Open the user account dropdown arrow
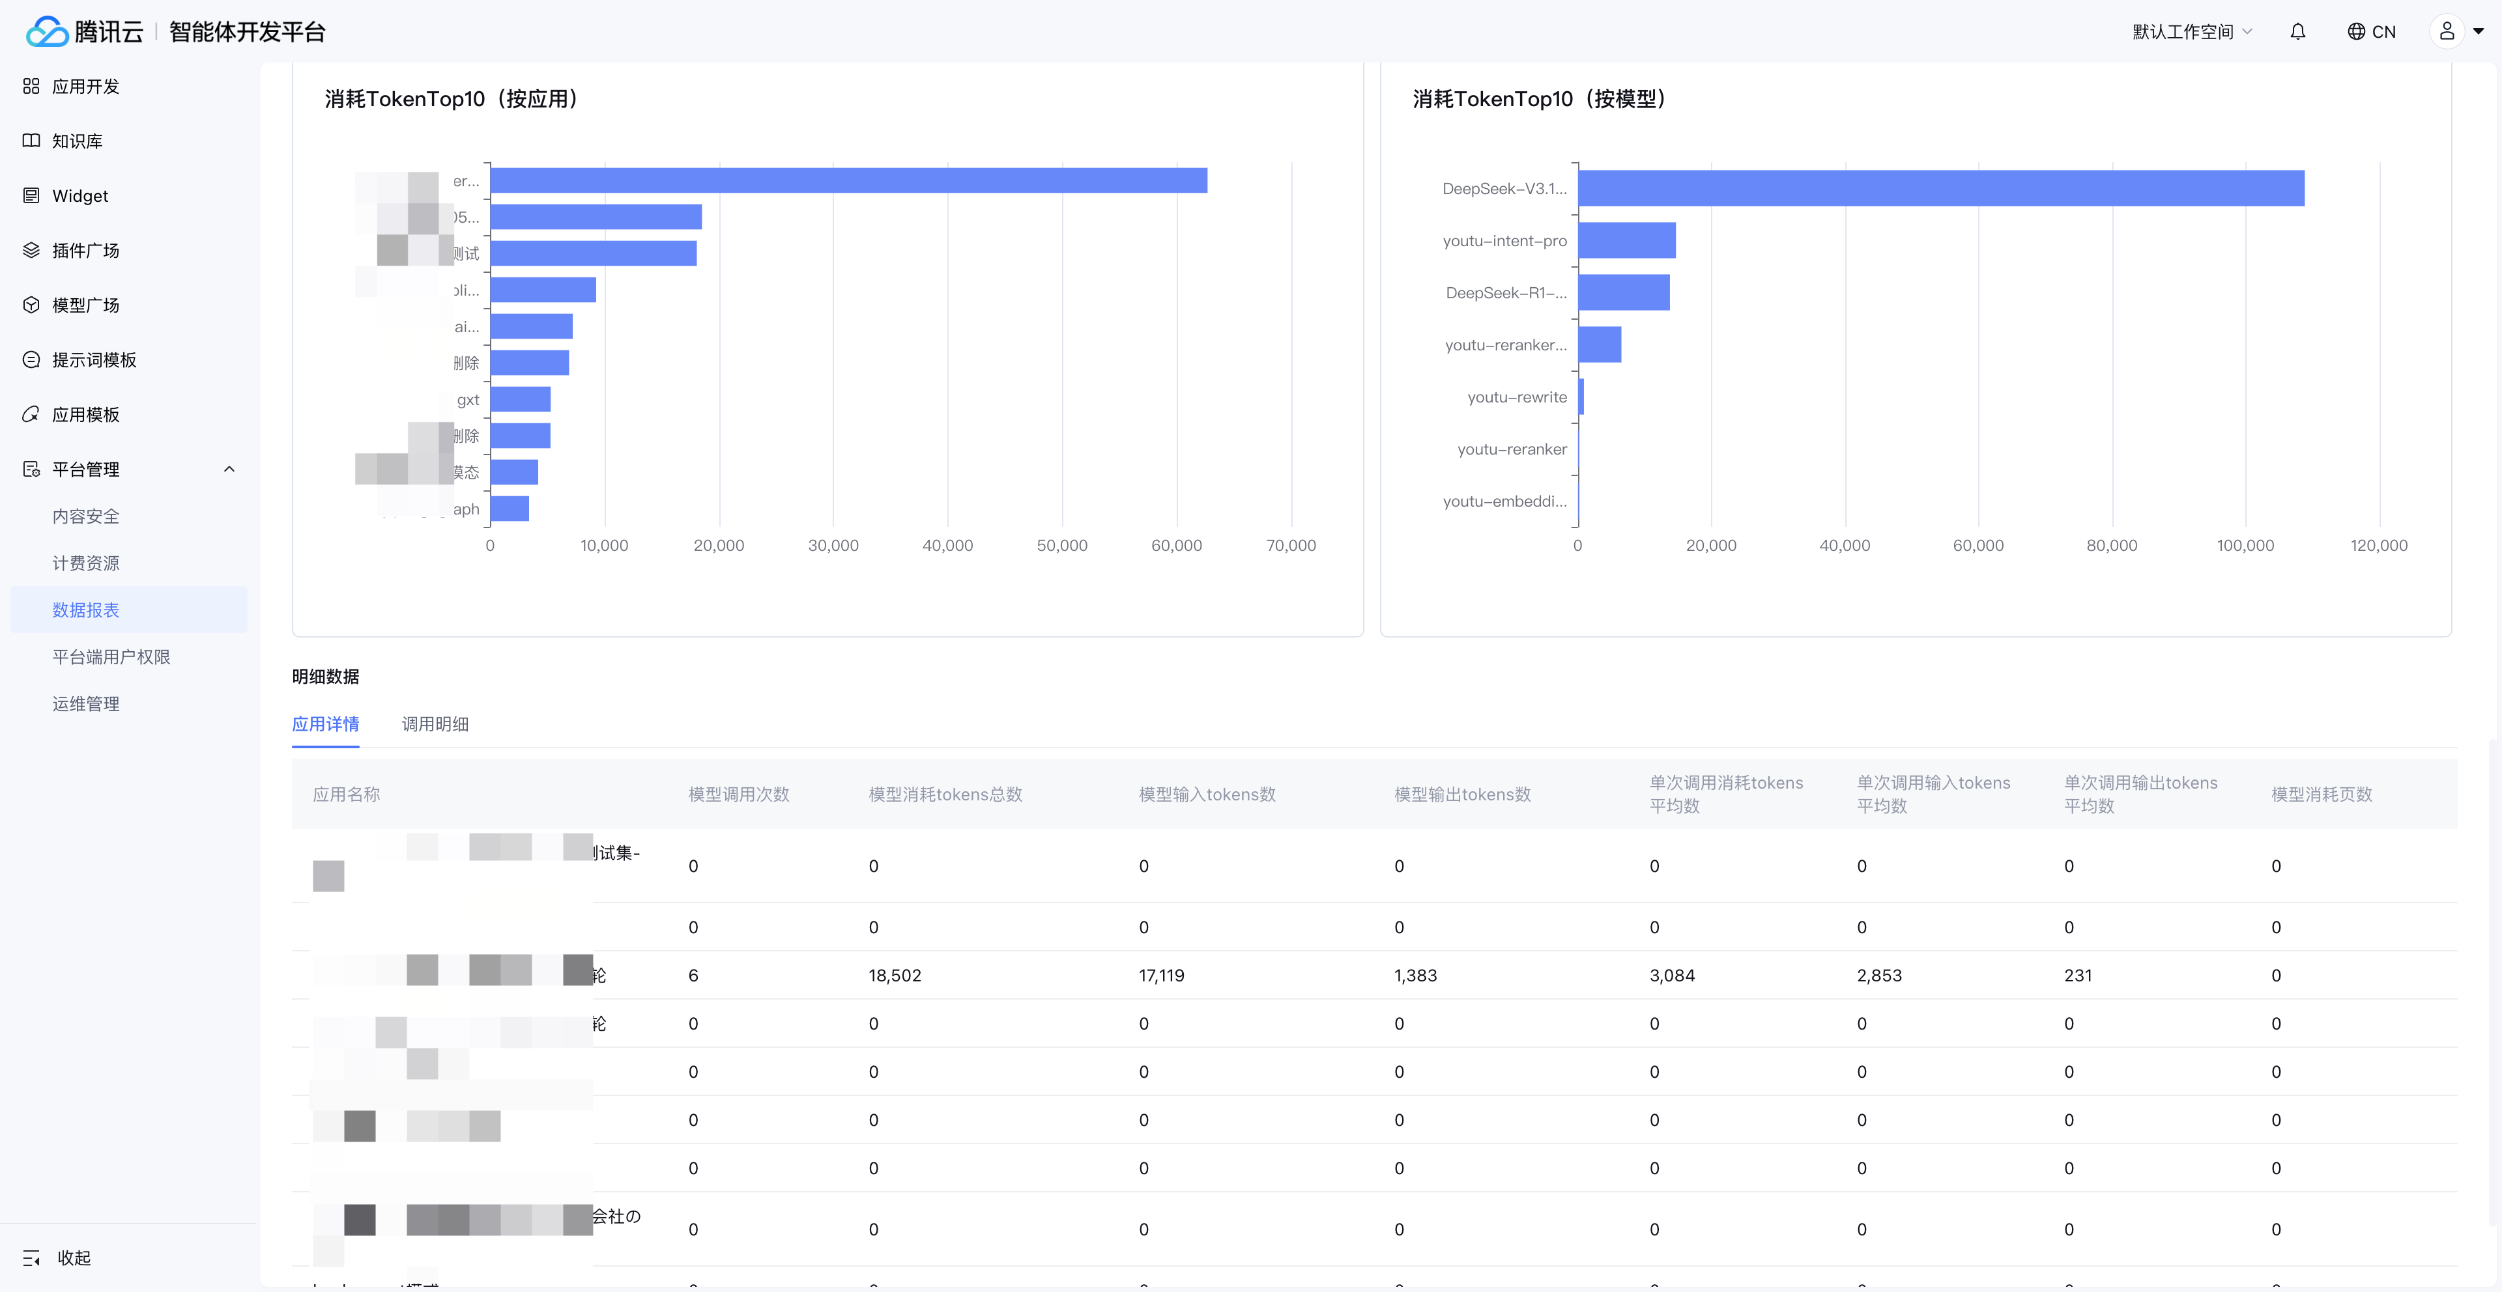Screen dimensions: 2502x1292 [2478, 32]
